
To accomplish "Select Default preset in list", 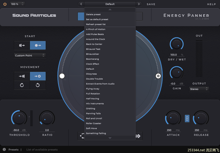I will [110, 69].
